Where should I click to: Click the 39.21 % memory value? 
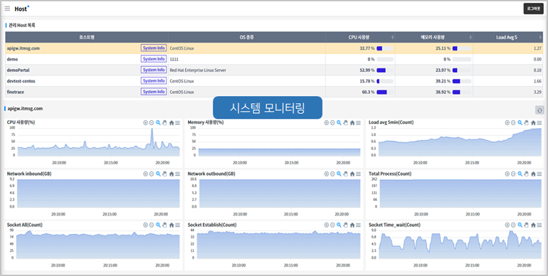point(443,81)
